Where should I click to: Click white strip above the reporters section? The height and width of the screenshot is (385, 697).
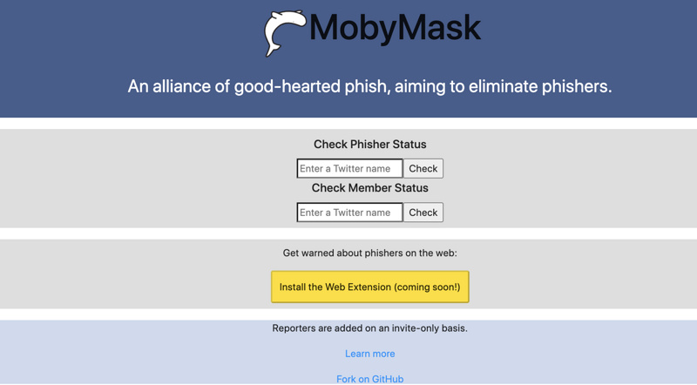[348, 314]
